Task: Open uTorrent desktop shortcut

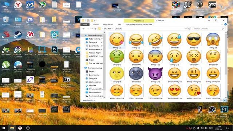Action: point(6,65)
